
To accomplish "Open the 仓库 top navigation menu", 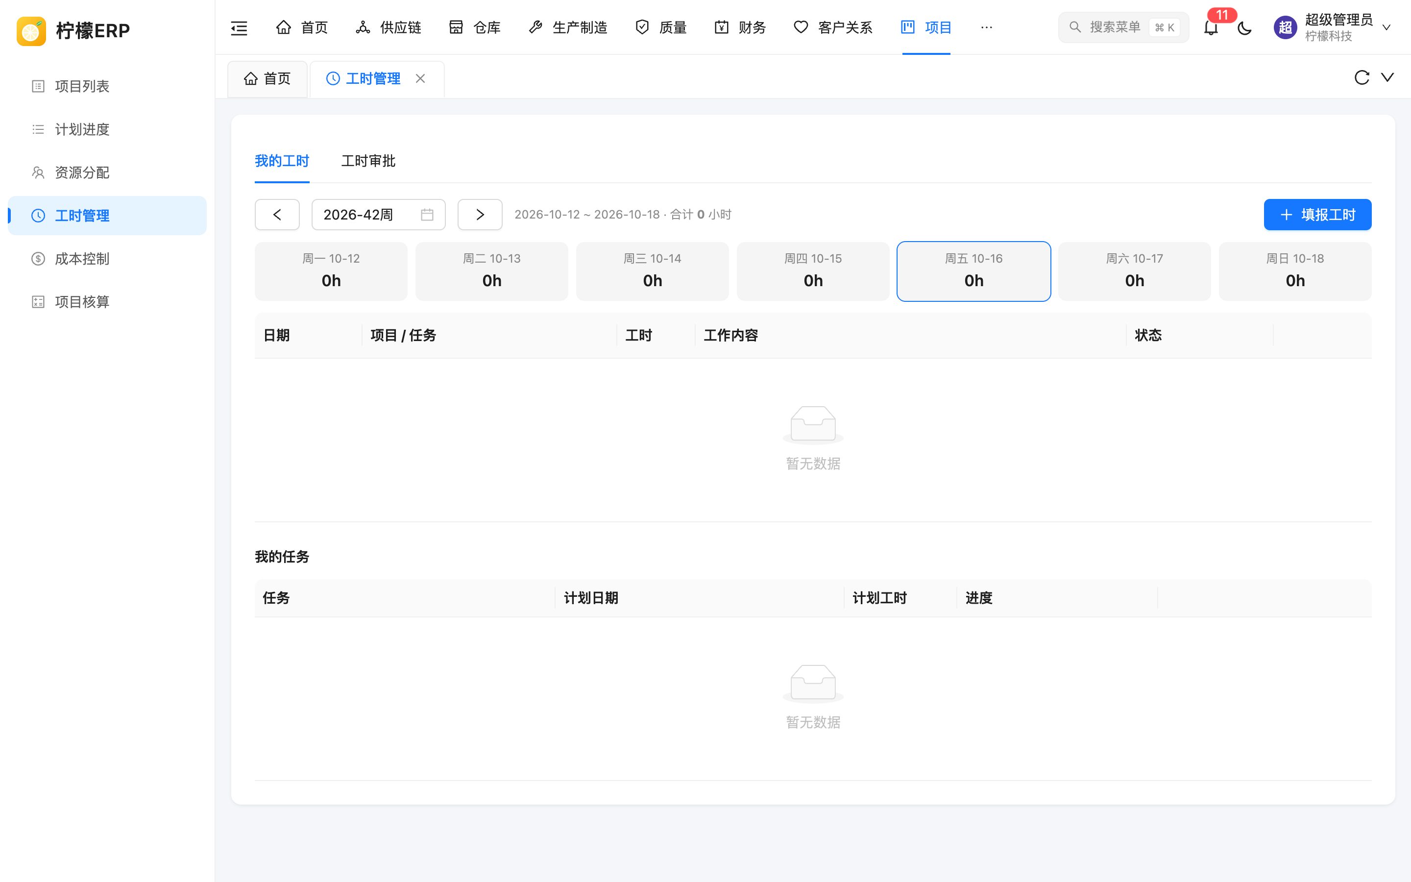I will pos(475,27).
